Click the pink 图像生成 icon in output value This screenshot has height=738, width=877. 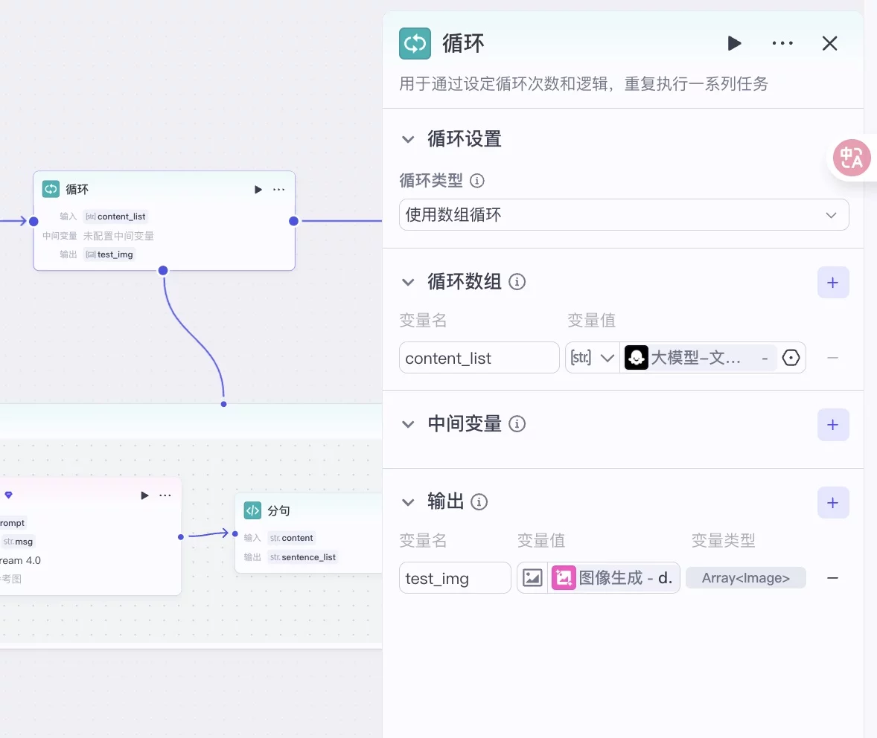point(564,578)
